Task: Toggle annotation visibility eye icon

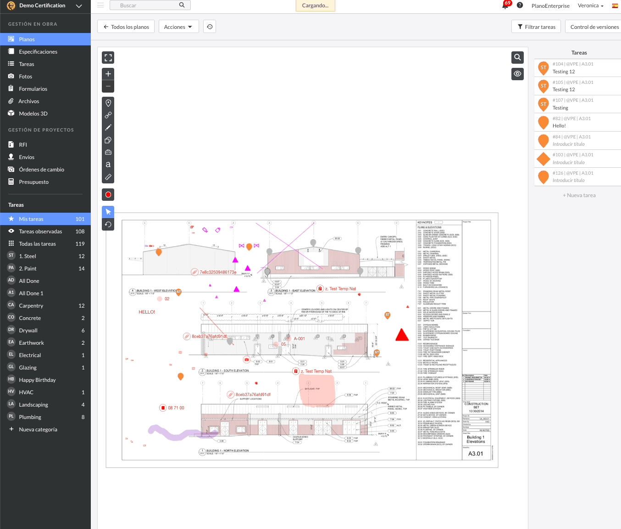Action: [517, 74]
